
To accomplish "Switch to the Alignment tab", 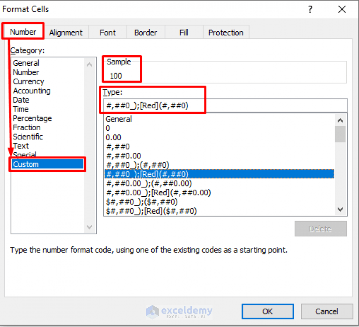I will (x=66, y=32).
